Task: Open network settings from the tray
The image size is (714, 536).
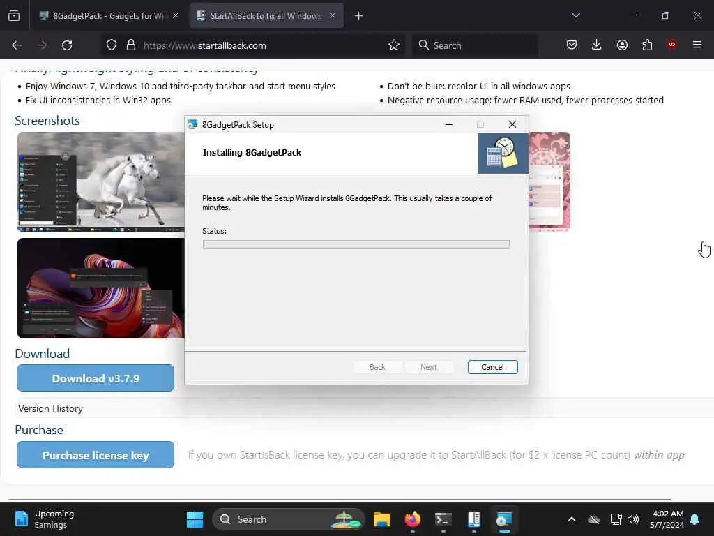Action: tap(616, 519)
